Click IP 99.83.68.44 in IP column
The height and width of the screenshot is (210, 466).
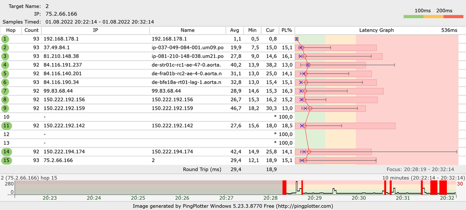click(x=58, y=91)
